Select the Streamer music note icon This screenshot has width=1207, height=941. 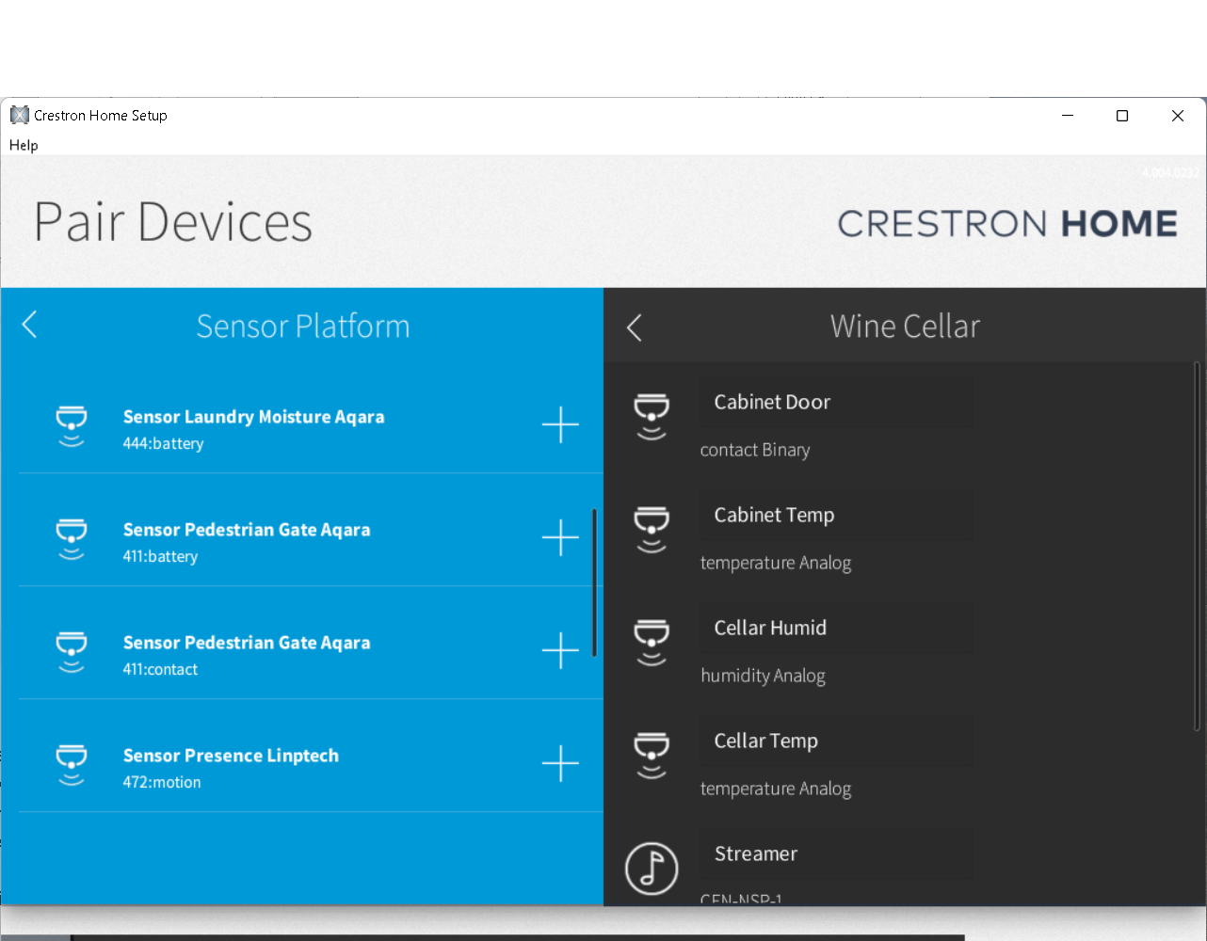coord(652,868)
